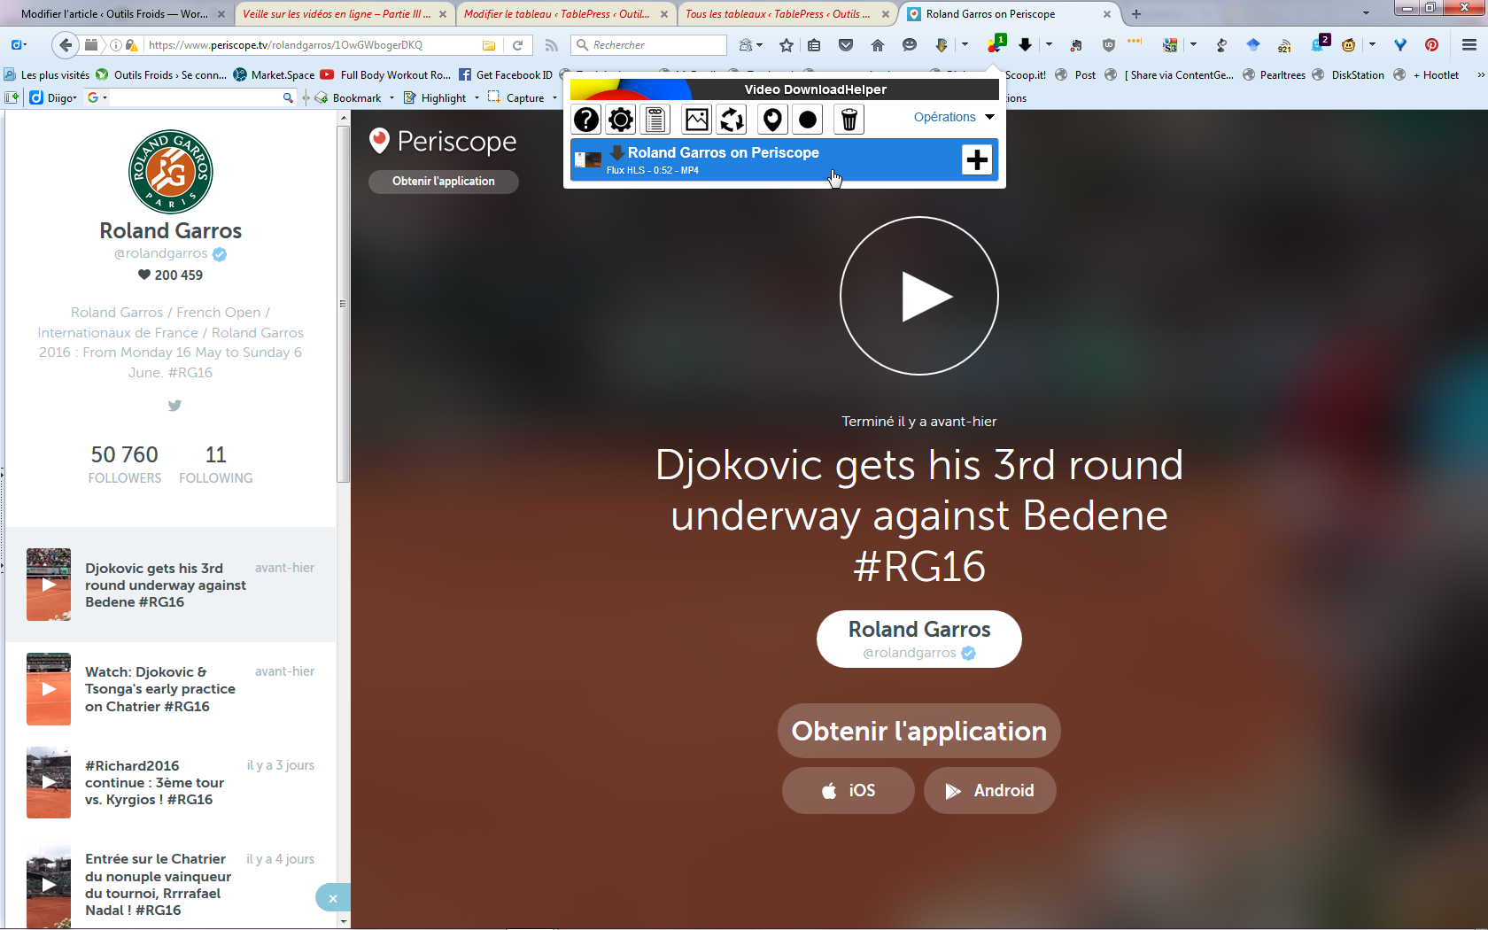Choose the Android download button

click(x=990, y=790)
